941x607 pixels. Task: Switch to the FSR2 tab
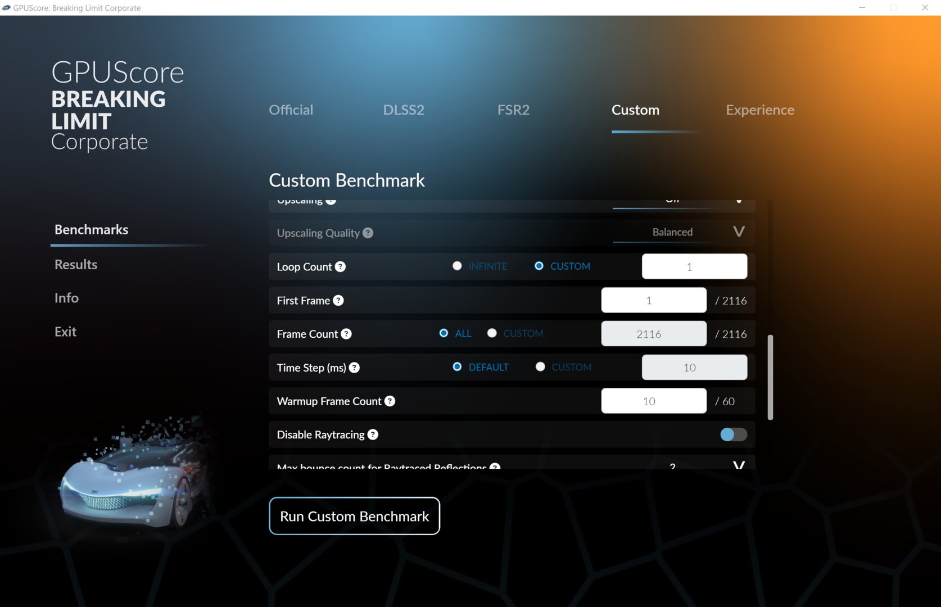513,110
